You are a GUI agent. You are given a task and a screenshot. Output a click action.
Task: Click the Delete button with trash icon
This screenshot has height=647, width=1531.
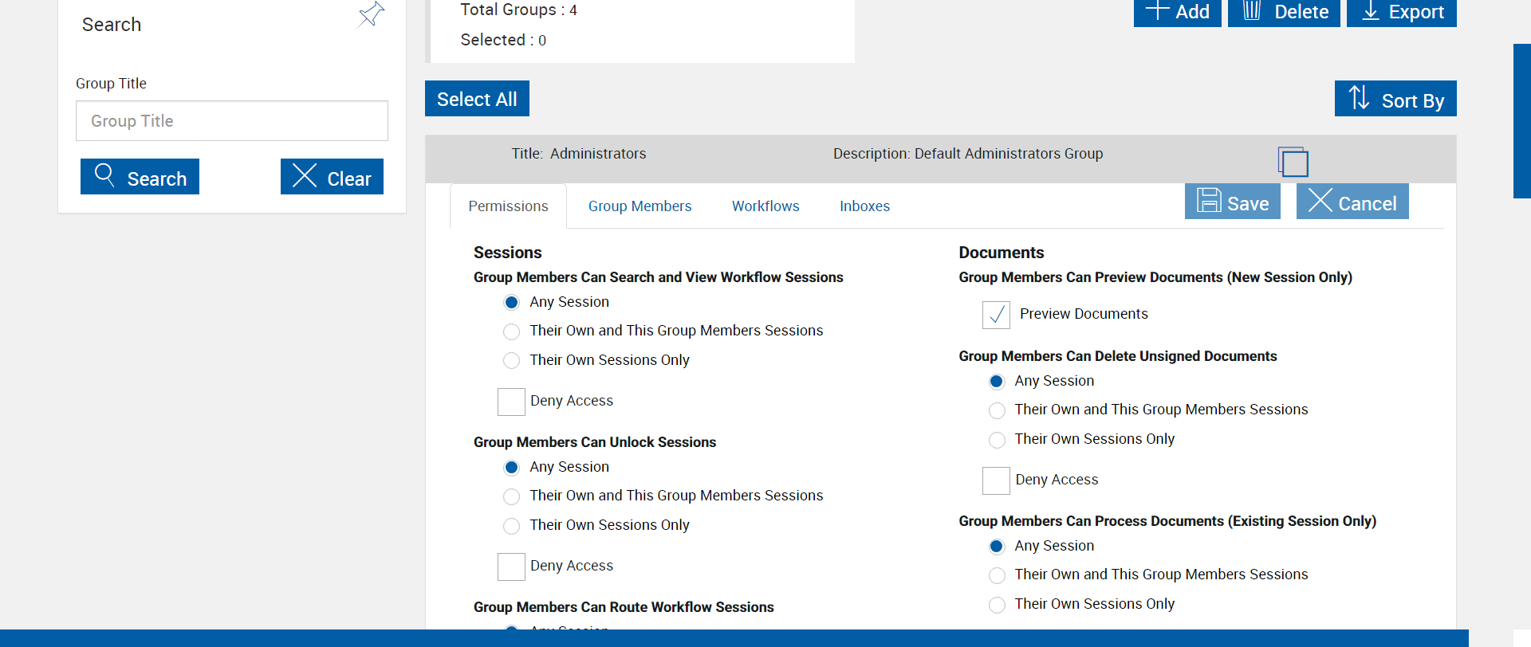(x=1284, y=12)
